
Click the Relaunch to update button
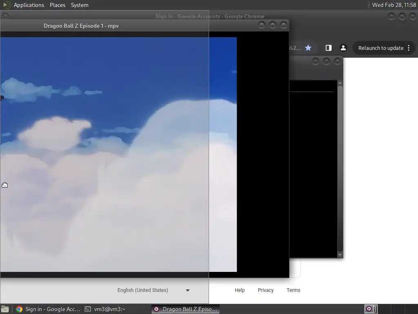click(x=384, y=48)
